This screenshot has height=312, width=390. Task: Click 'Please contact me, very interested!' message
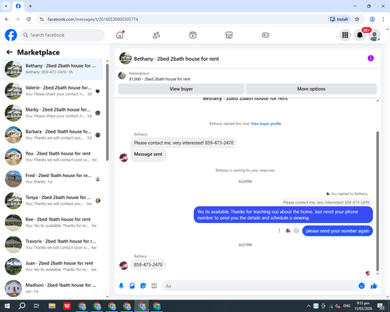(183, 143)
